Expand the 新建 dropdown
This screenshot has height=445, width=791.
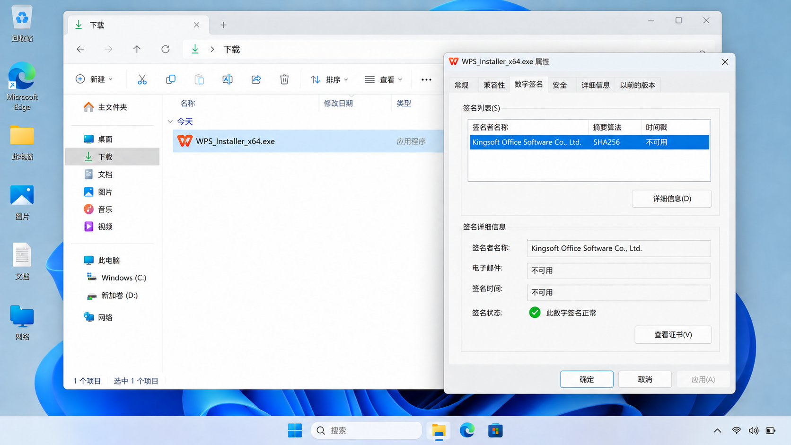[94, 79]
